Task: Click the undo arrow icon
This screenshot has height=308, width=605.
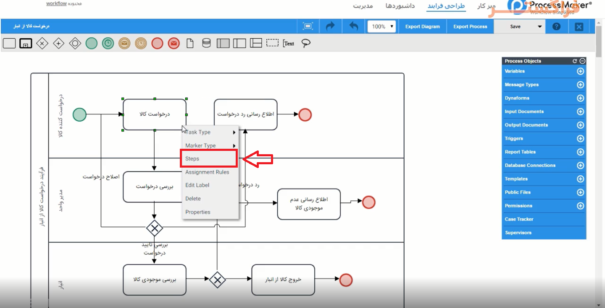Action: click(354, 26)
